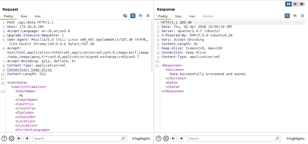Screen dimensions: 308x144
Task: Toggle line wrap icon in Request panel
Action: pos(133,16)
